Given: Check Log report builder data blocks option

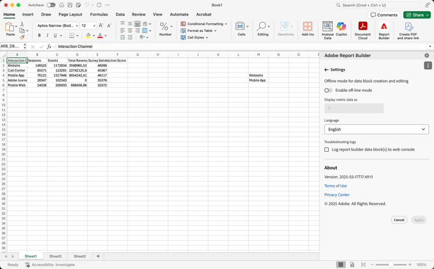Looking at the screenshot, I should pyautogui.click(x=326, y=150).
